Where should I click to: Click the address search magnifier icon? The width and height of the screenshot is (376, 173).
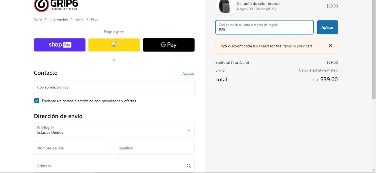pos(189,166)
